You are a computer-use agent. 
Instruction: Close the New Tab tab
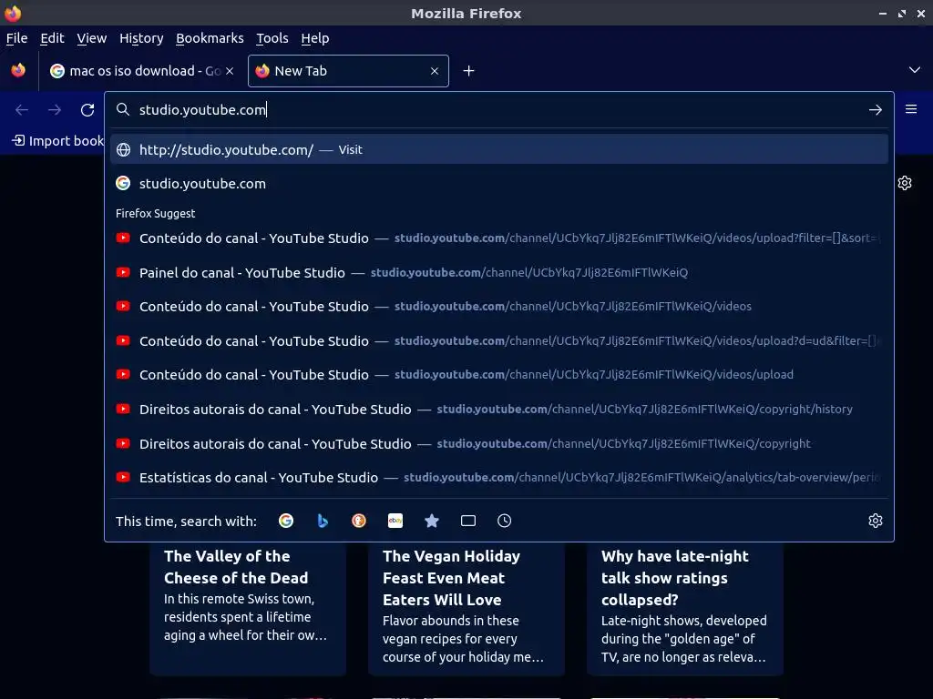click(x=435, y=71)
